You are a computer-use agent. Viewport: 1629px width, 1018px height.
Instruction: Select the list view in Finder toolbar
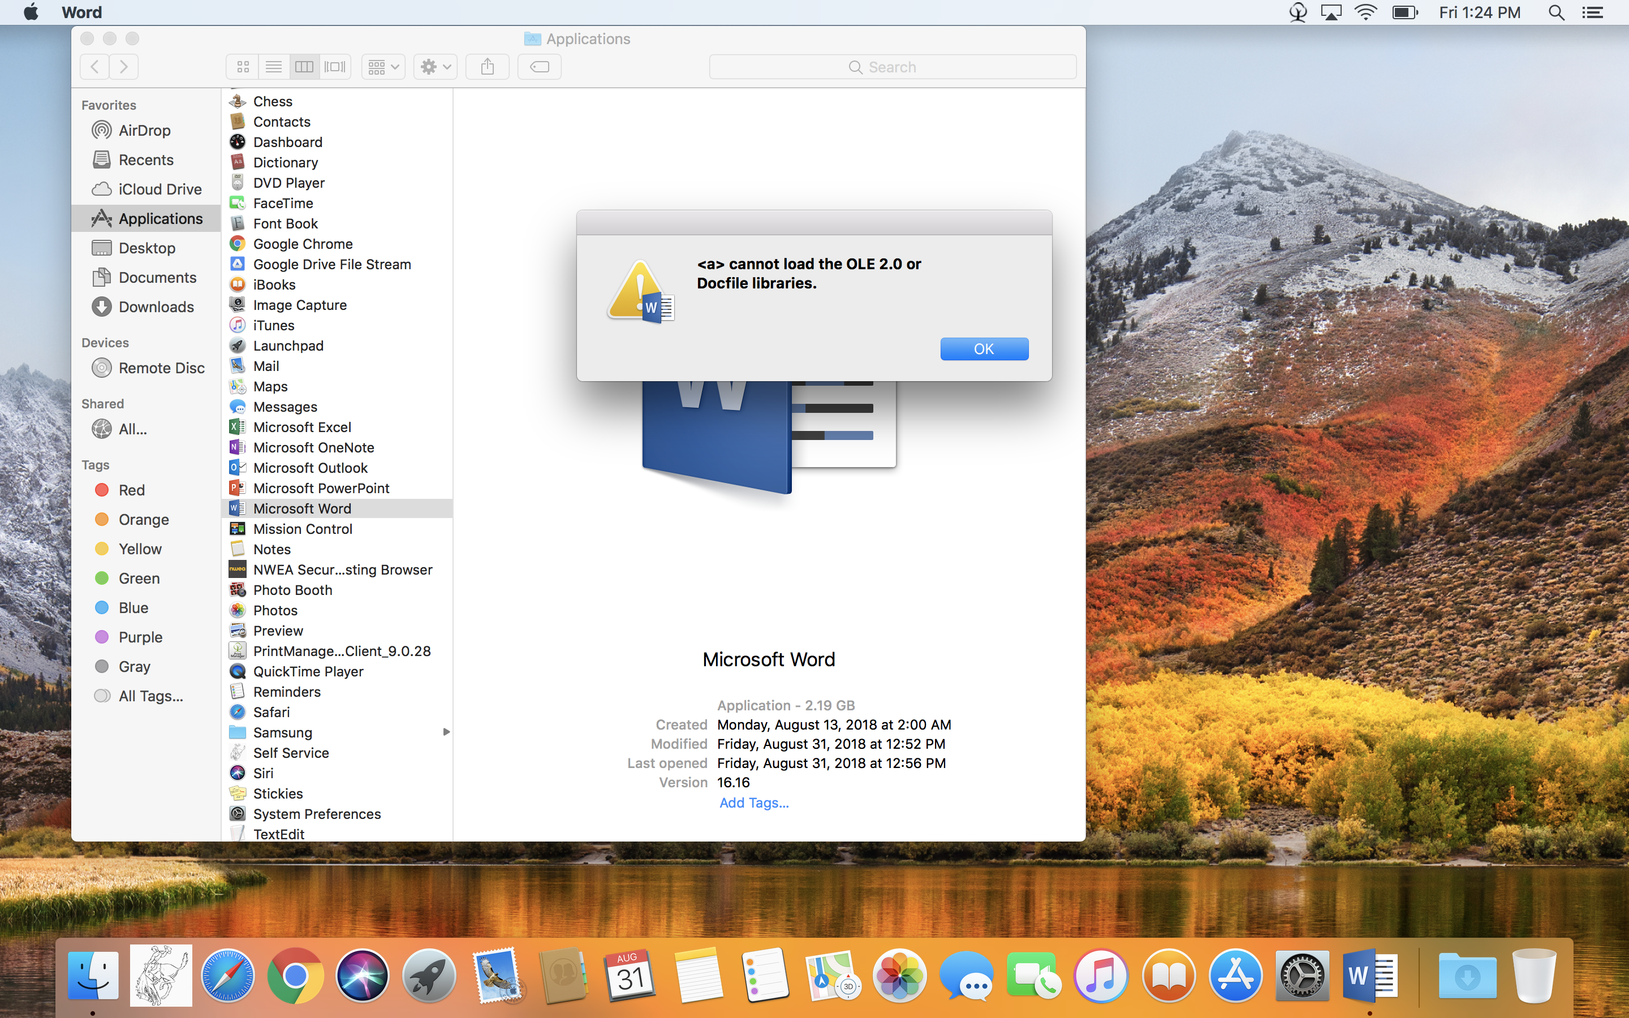coord(273,66)
